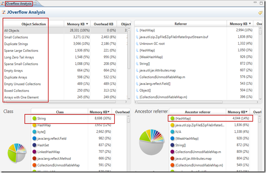Click the cyan swatch next to byte[] class
This screenshot has width=266, height=173.
pyautogui.click(x=34, y=132)
